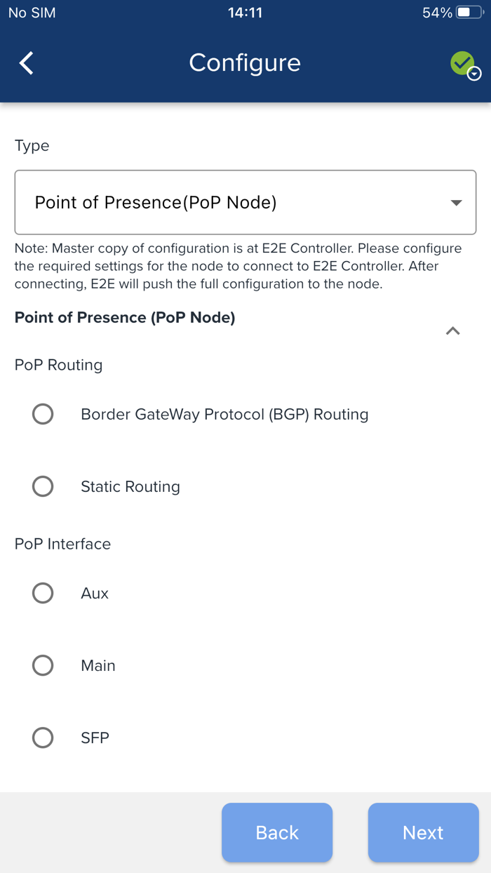Tap the Configure page title

point(245,63)
